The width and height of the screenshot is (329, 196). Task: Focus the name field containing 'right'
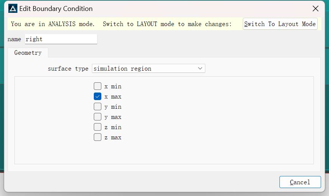[x=61, y=39]
